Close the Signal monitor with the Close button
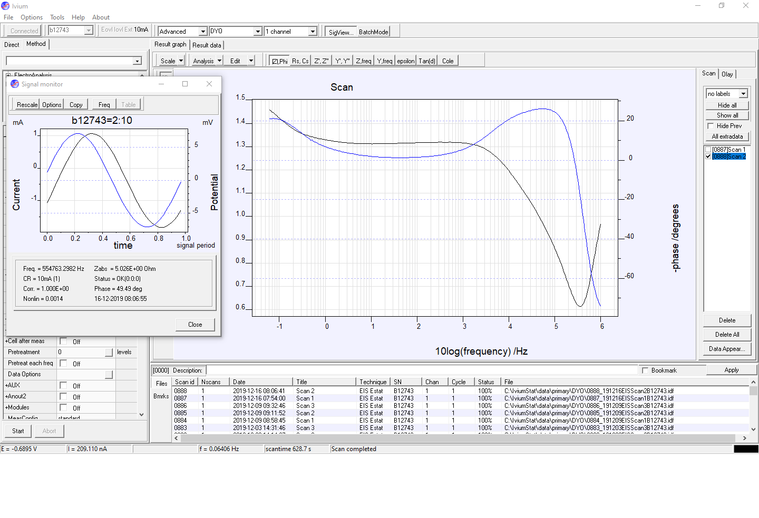This screenshot has height=518, width=759. 195,325
